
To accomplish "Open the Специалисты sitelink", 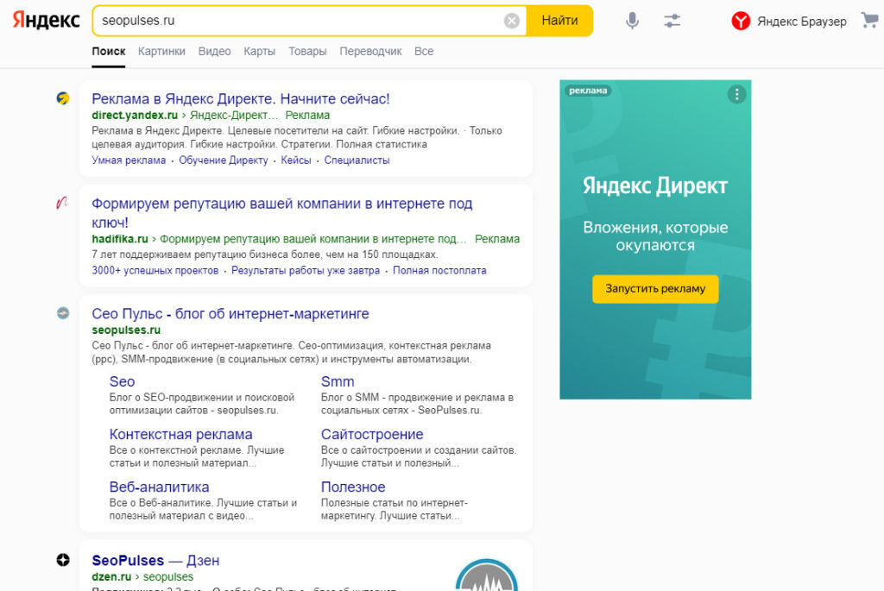I will point(357,160).
